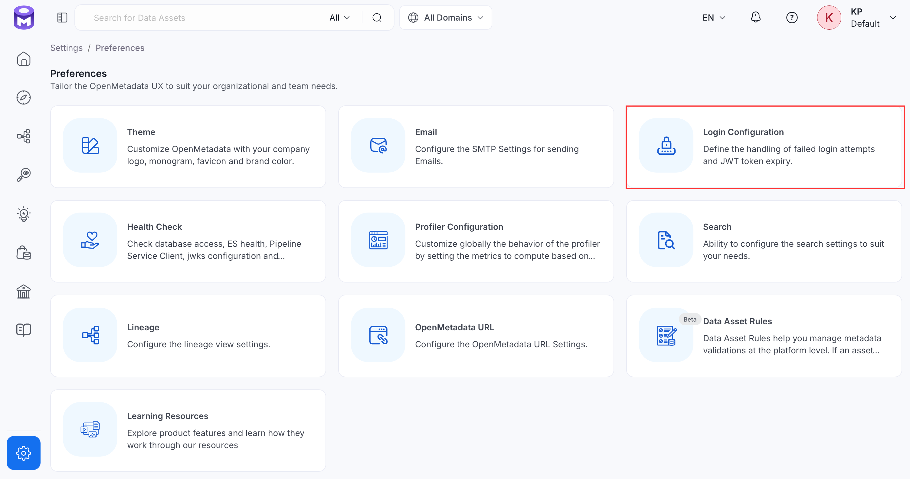Open the Learning Resources title

click(x=167, y=416)
